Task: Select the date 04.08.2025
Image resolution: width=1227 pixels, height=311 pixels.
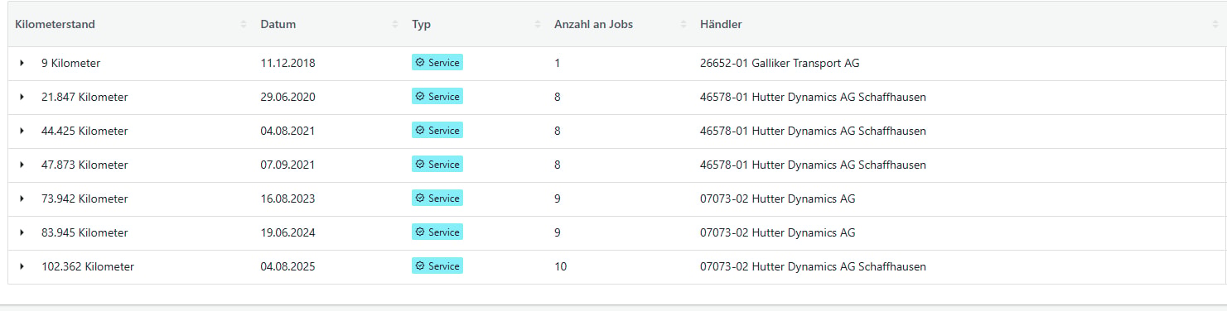Action: (x=287, y=266)
